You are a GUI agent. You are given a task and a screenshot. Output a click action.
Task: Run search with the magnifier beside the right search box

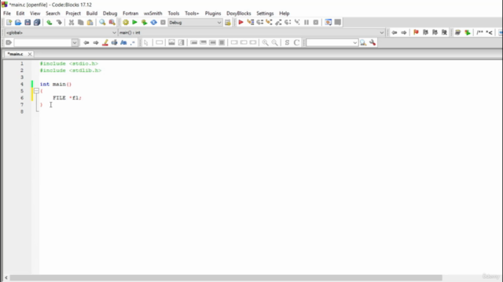(x=363, y=42)
